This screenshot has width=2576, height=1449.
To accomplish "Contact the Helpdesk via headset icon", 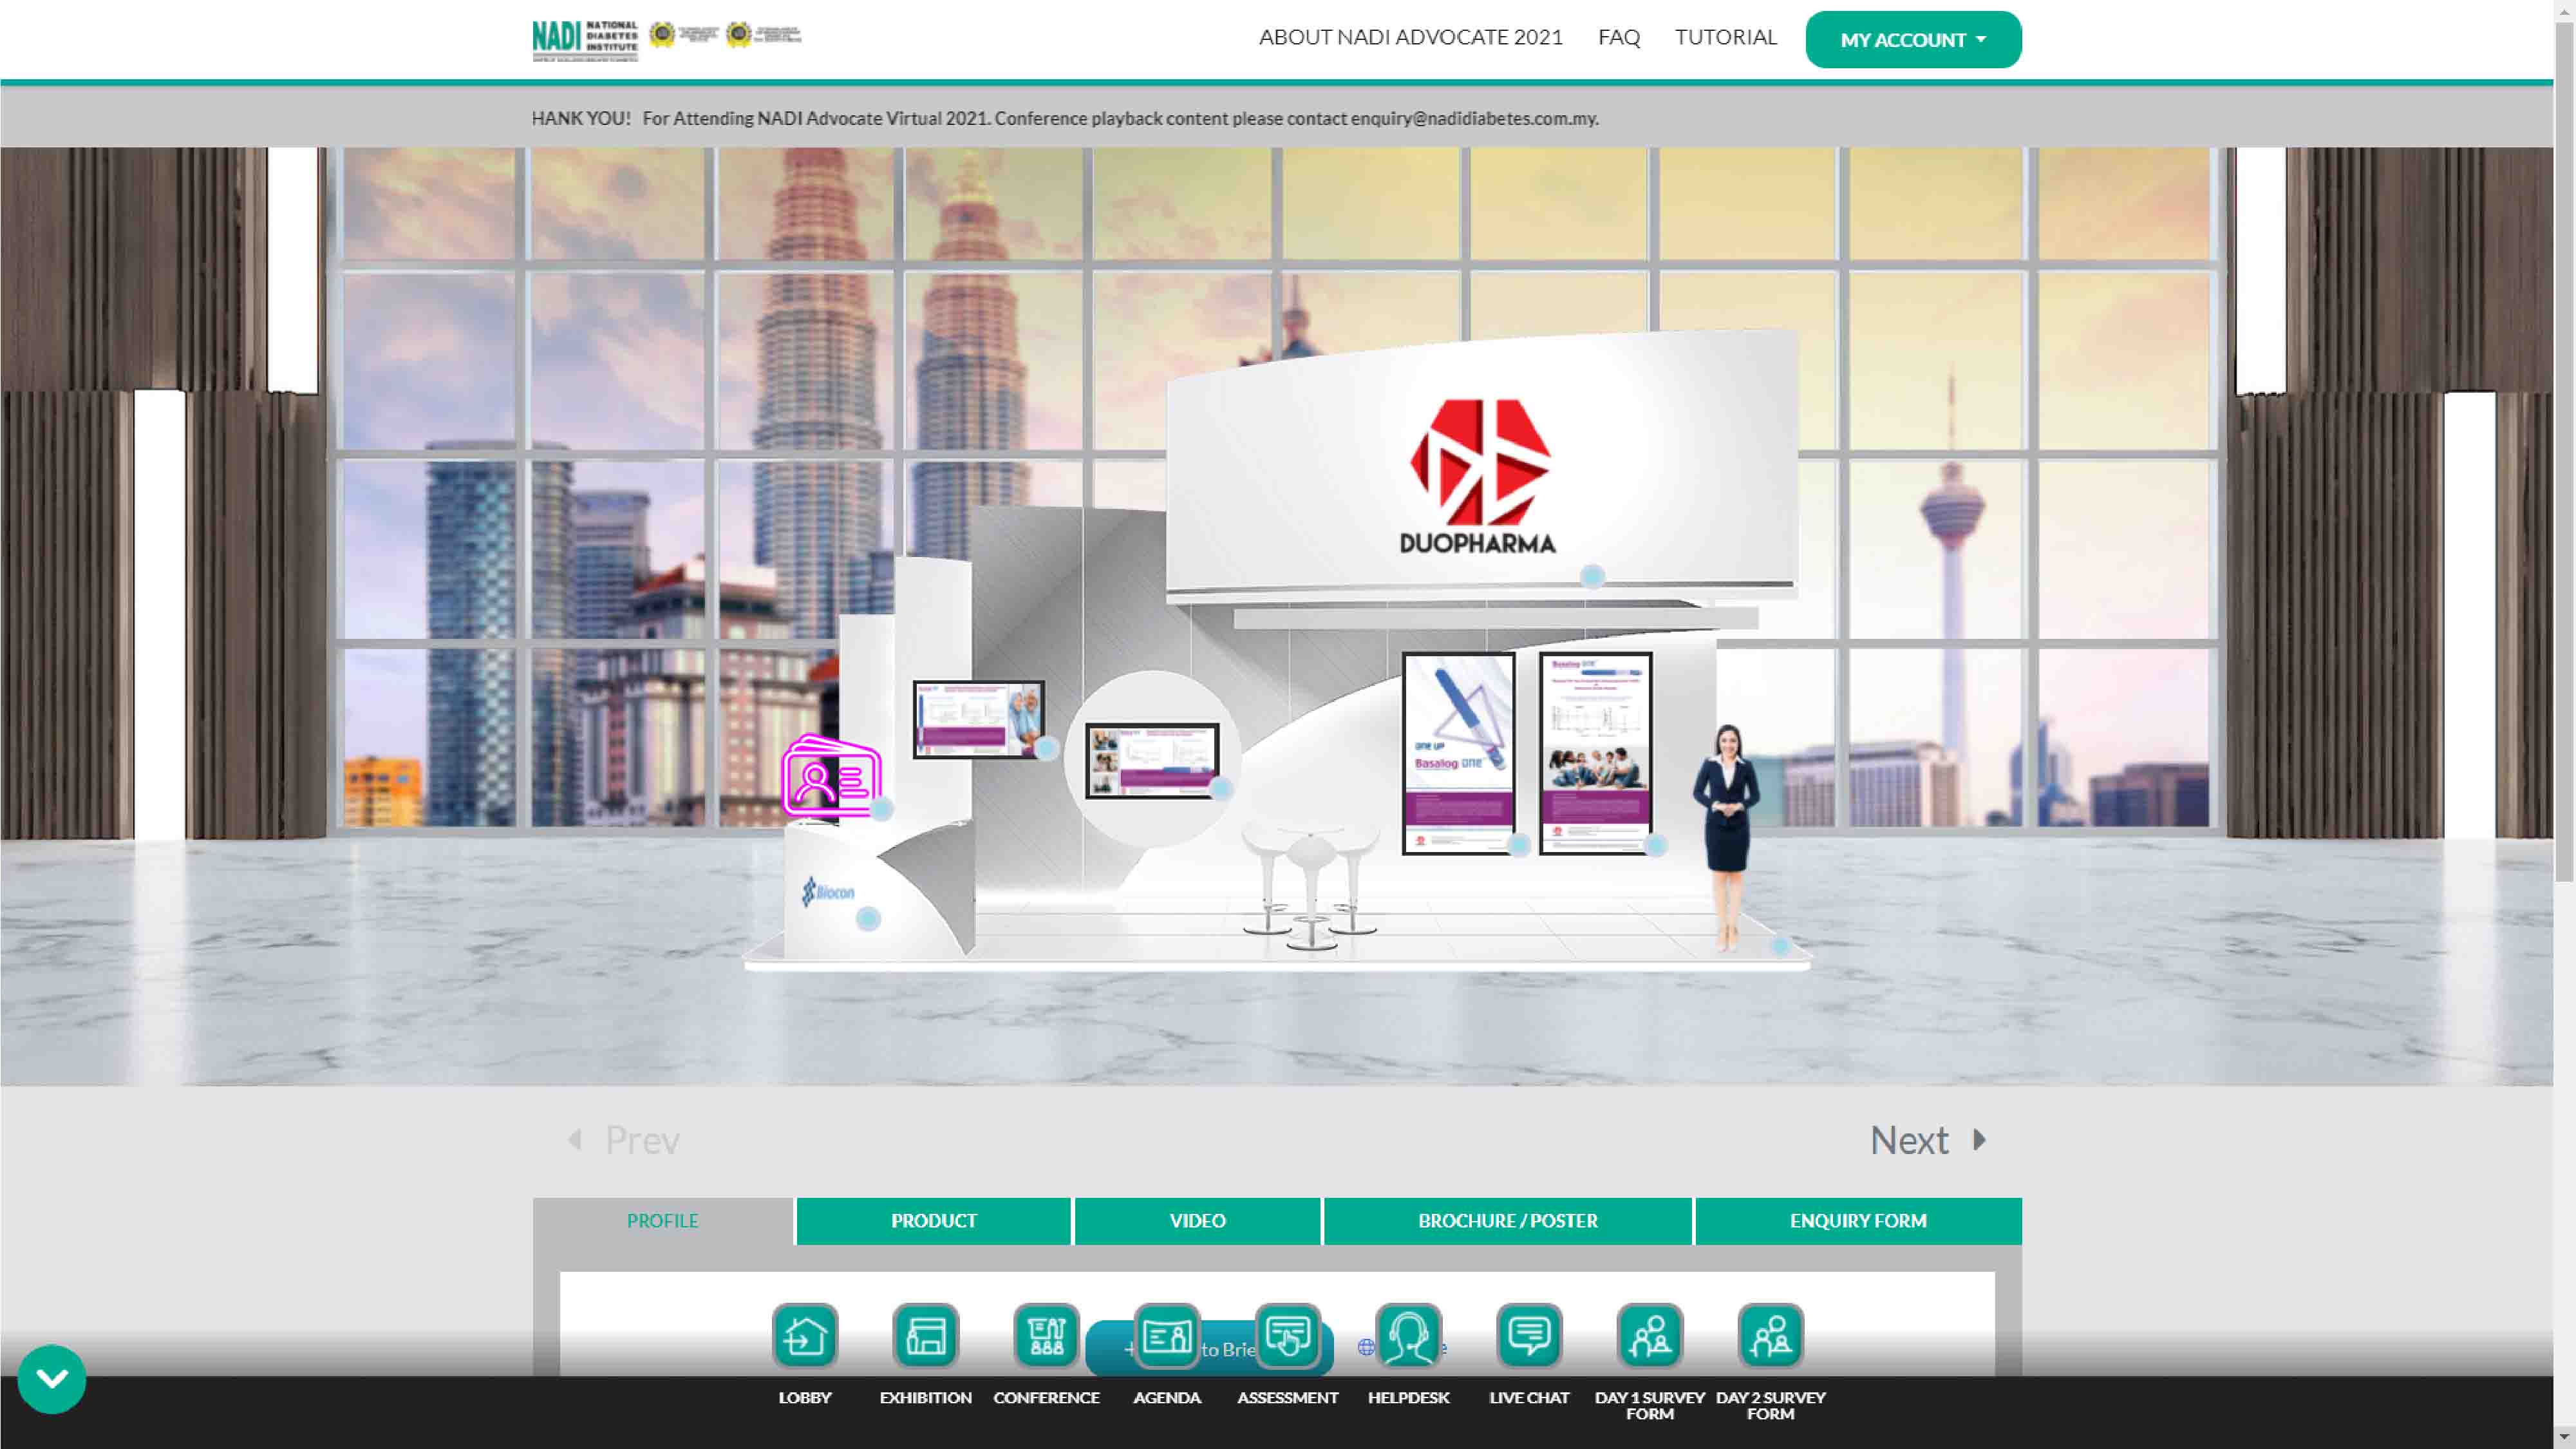I will [1408, 1335].
